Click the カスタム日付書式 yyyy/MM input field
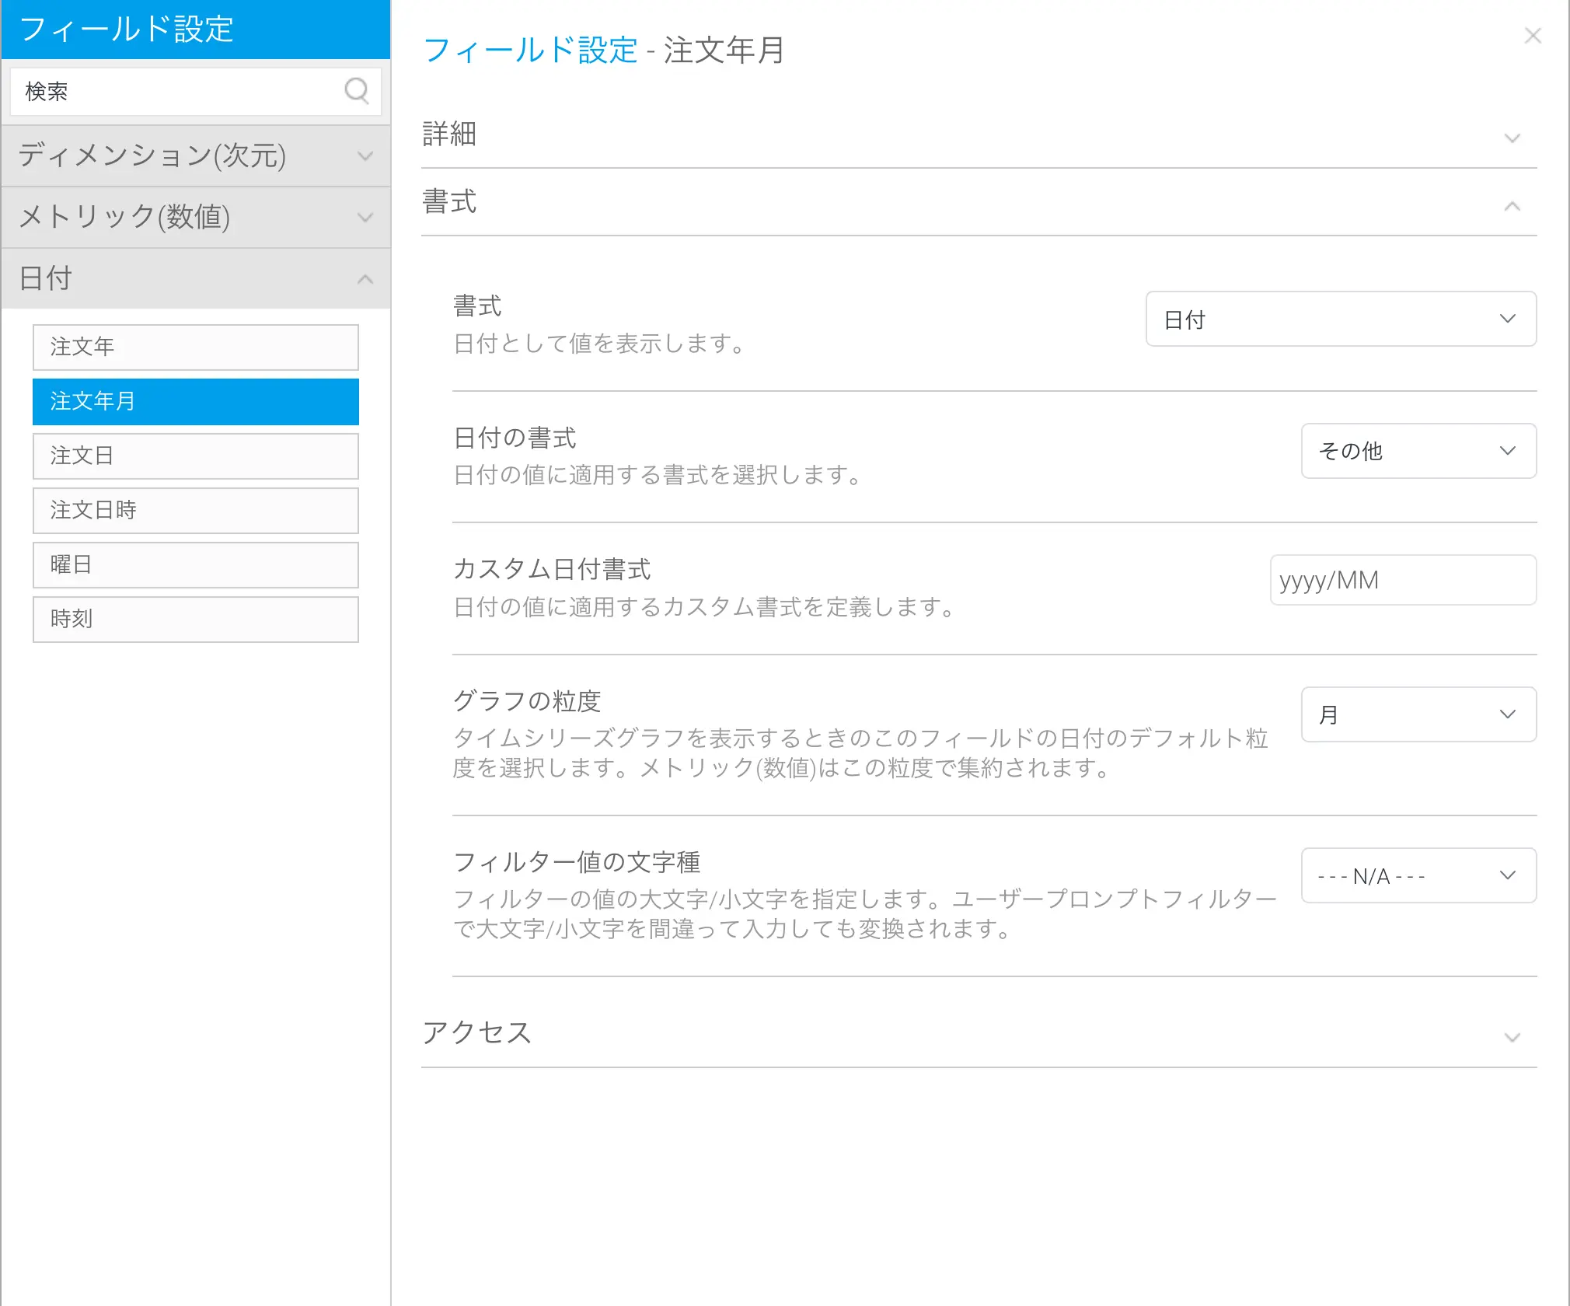The width and height of the screenshot is (1570, 1306). 1402,580
